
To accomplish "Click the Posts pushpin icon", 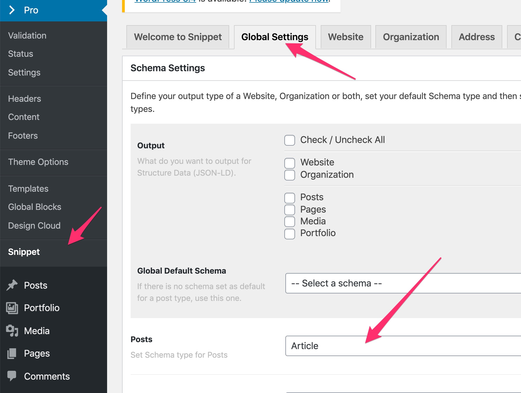I will pyautogui.click(x=12, y=285).
